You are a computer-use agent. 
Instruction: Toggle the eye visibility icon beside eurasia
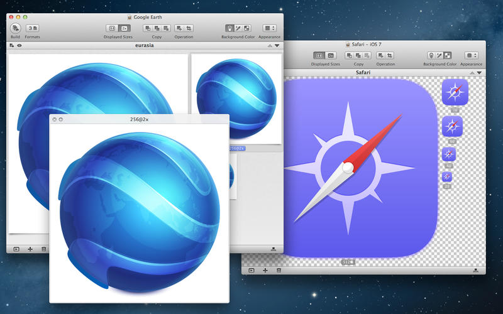coord(19,46)
